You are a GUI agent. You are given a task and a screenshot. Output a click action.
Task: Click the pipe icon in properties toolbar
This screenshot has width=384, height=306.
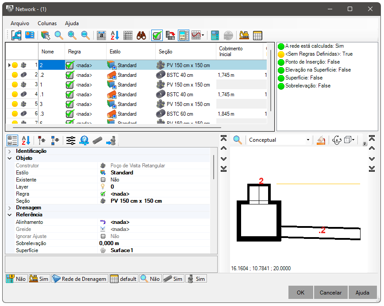tap(97, 140)
